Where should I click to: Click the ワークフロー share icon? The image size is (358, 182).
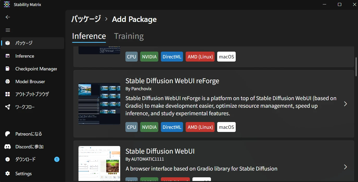click(x=8, y=107)
